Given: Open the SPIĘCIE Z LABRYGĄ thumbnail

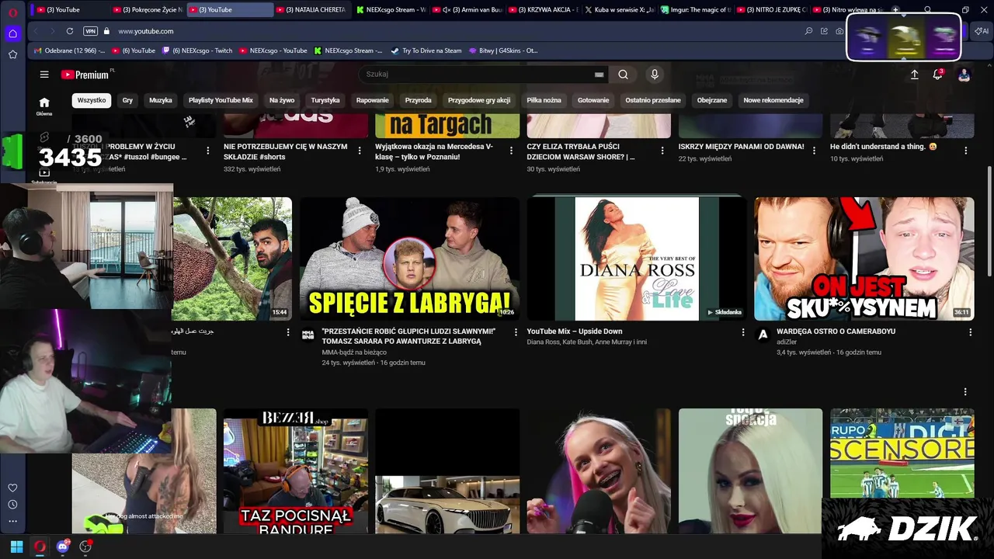Looking at the screenshot, I should (x=409, y=259).
